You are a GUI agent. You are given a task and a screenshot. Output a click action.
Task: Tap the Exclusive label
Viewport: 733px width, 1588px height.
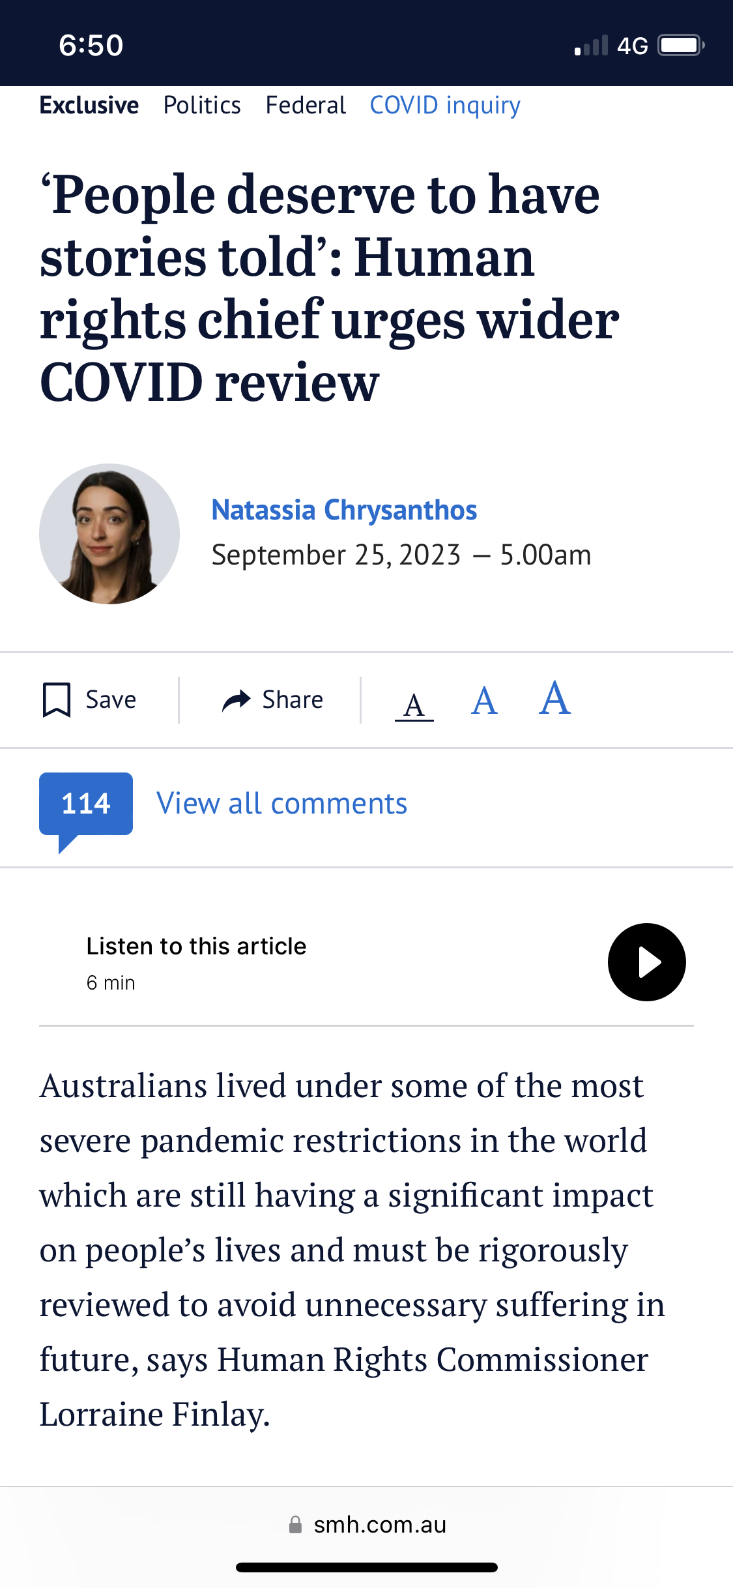89,105
